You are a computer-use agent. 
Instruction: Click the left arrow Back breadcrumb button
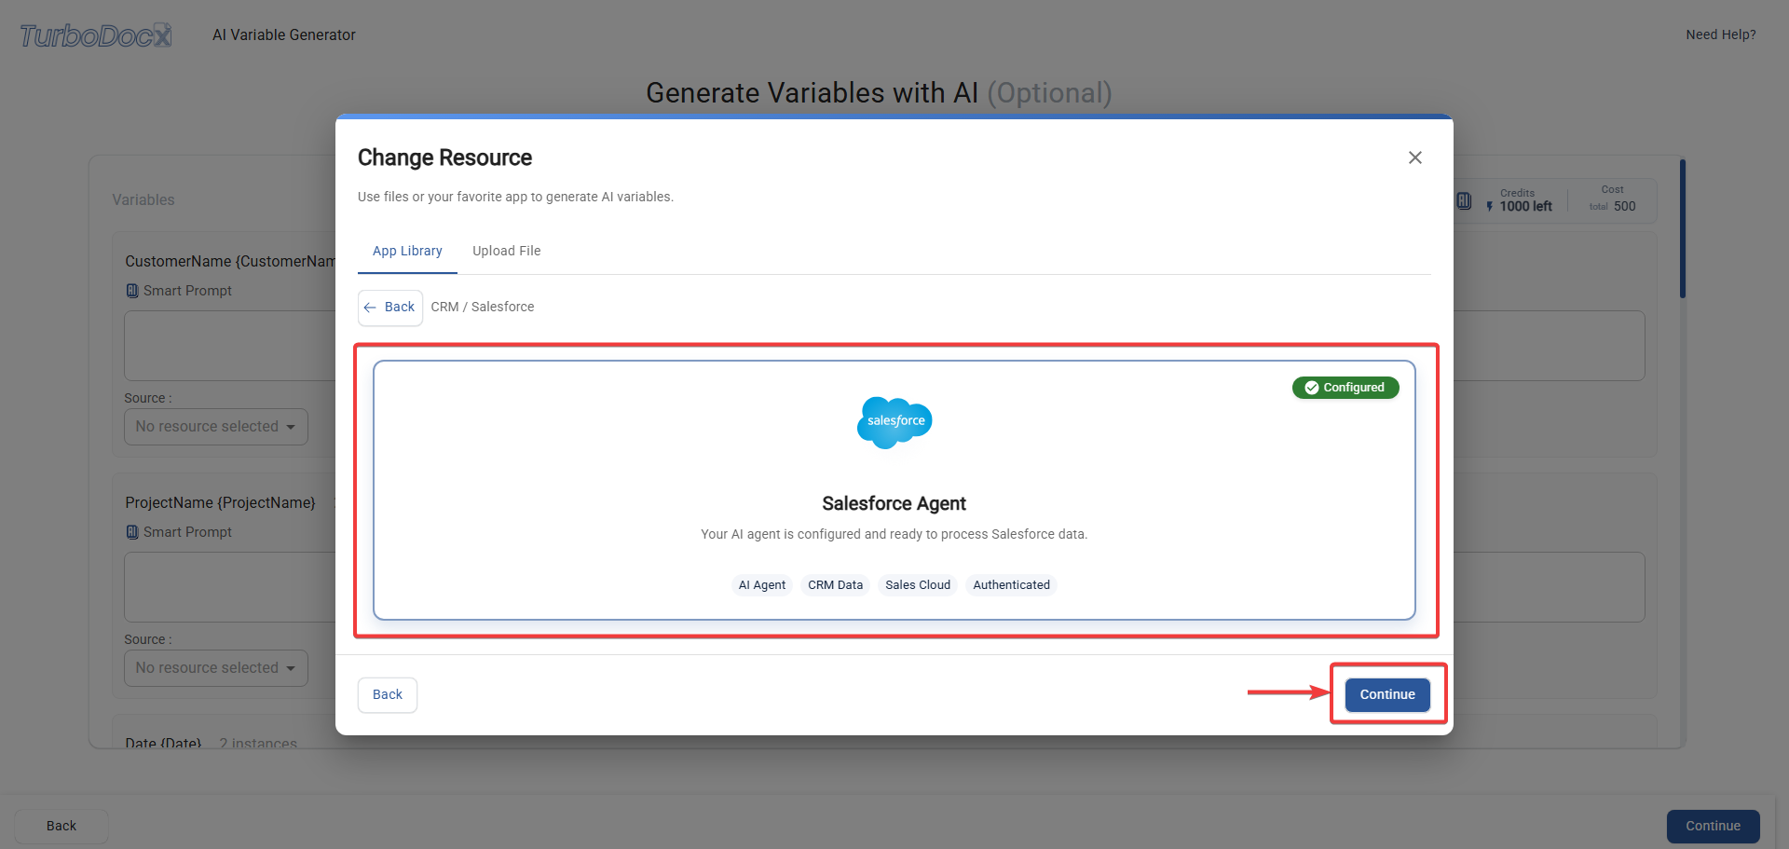(390, 308)
